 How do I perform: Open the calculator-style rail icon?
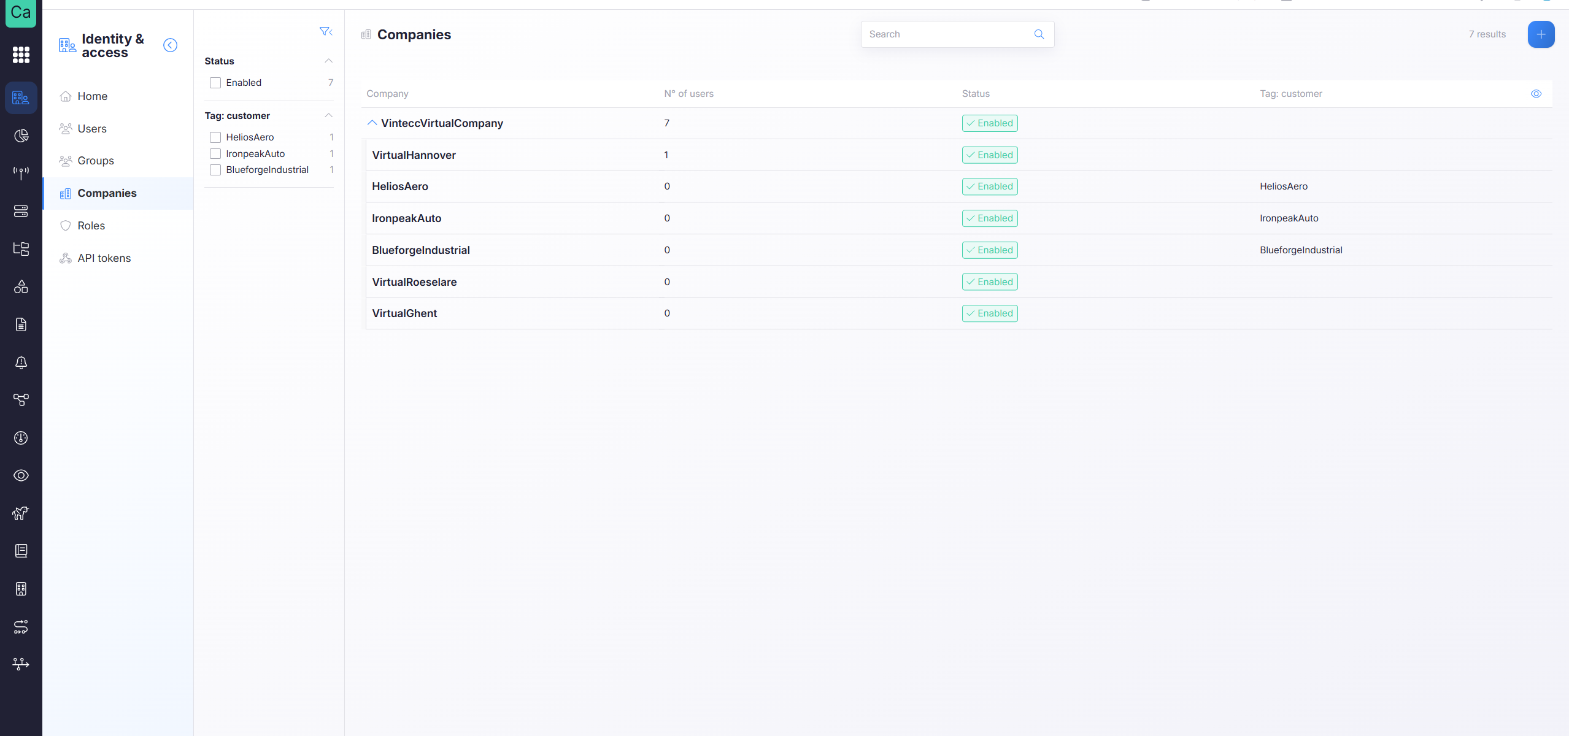[21, 589]
